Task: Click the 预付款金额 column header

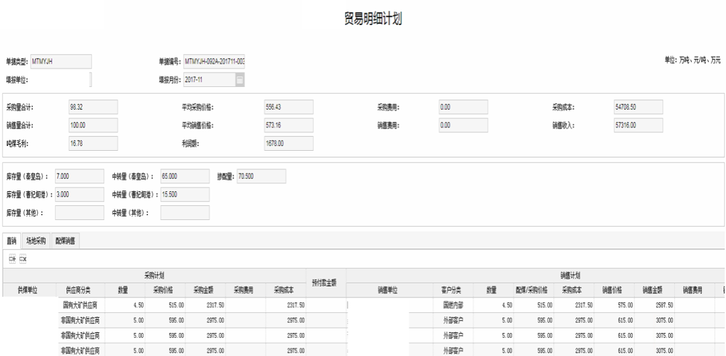Action: [326, 283]
